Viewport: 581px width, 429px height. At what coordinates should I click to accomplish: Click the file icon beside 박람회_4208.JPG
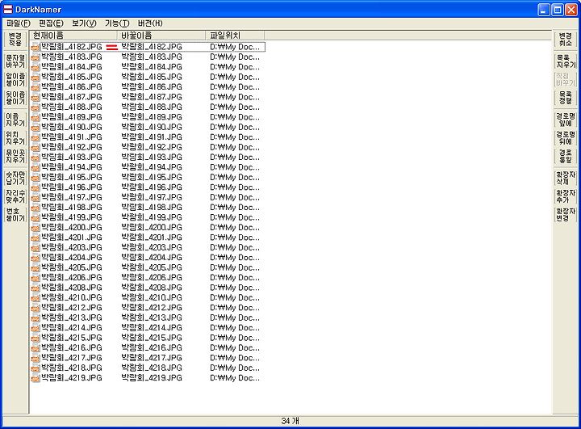tap(36, 288)
